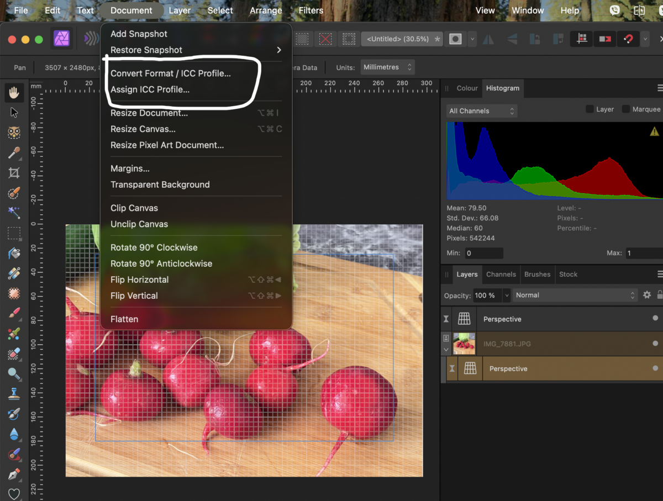The height and width of the screenshot is (501, 663).
Task: Open the layer settings gear icon
Action: tap(647, 295)
